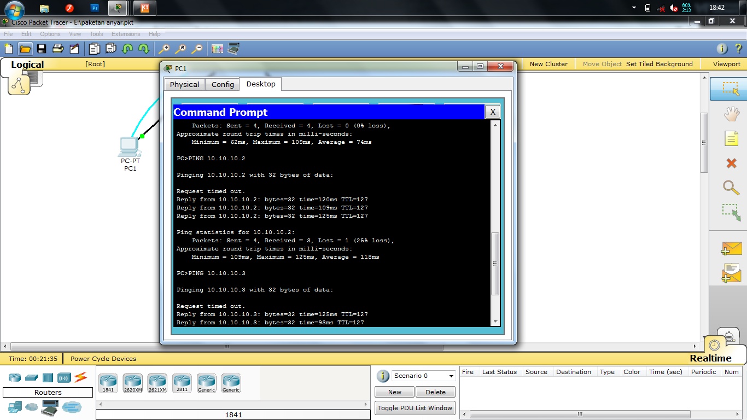Viewport: 747px width, 420px height.
Task: Click Command Prompt vertical scrollbar thumb
Action: 495,264
